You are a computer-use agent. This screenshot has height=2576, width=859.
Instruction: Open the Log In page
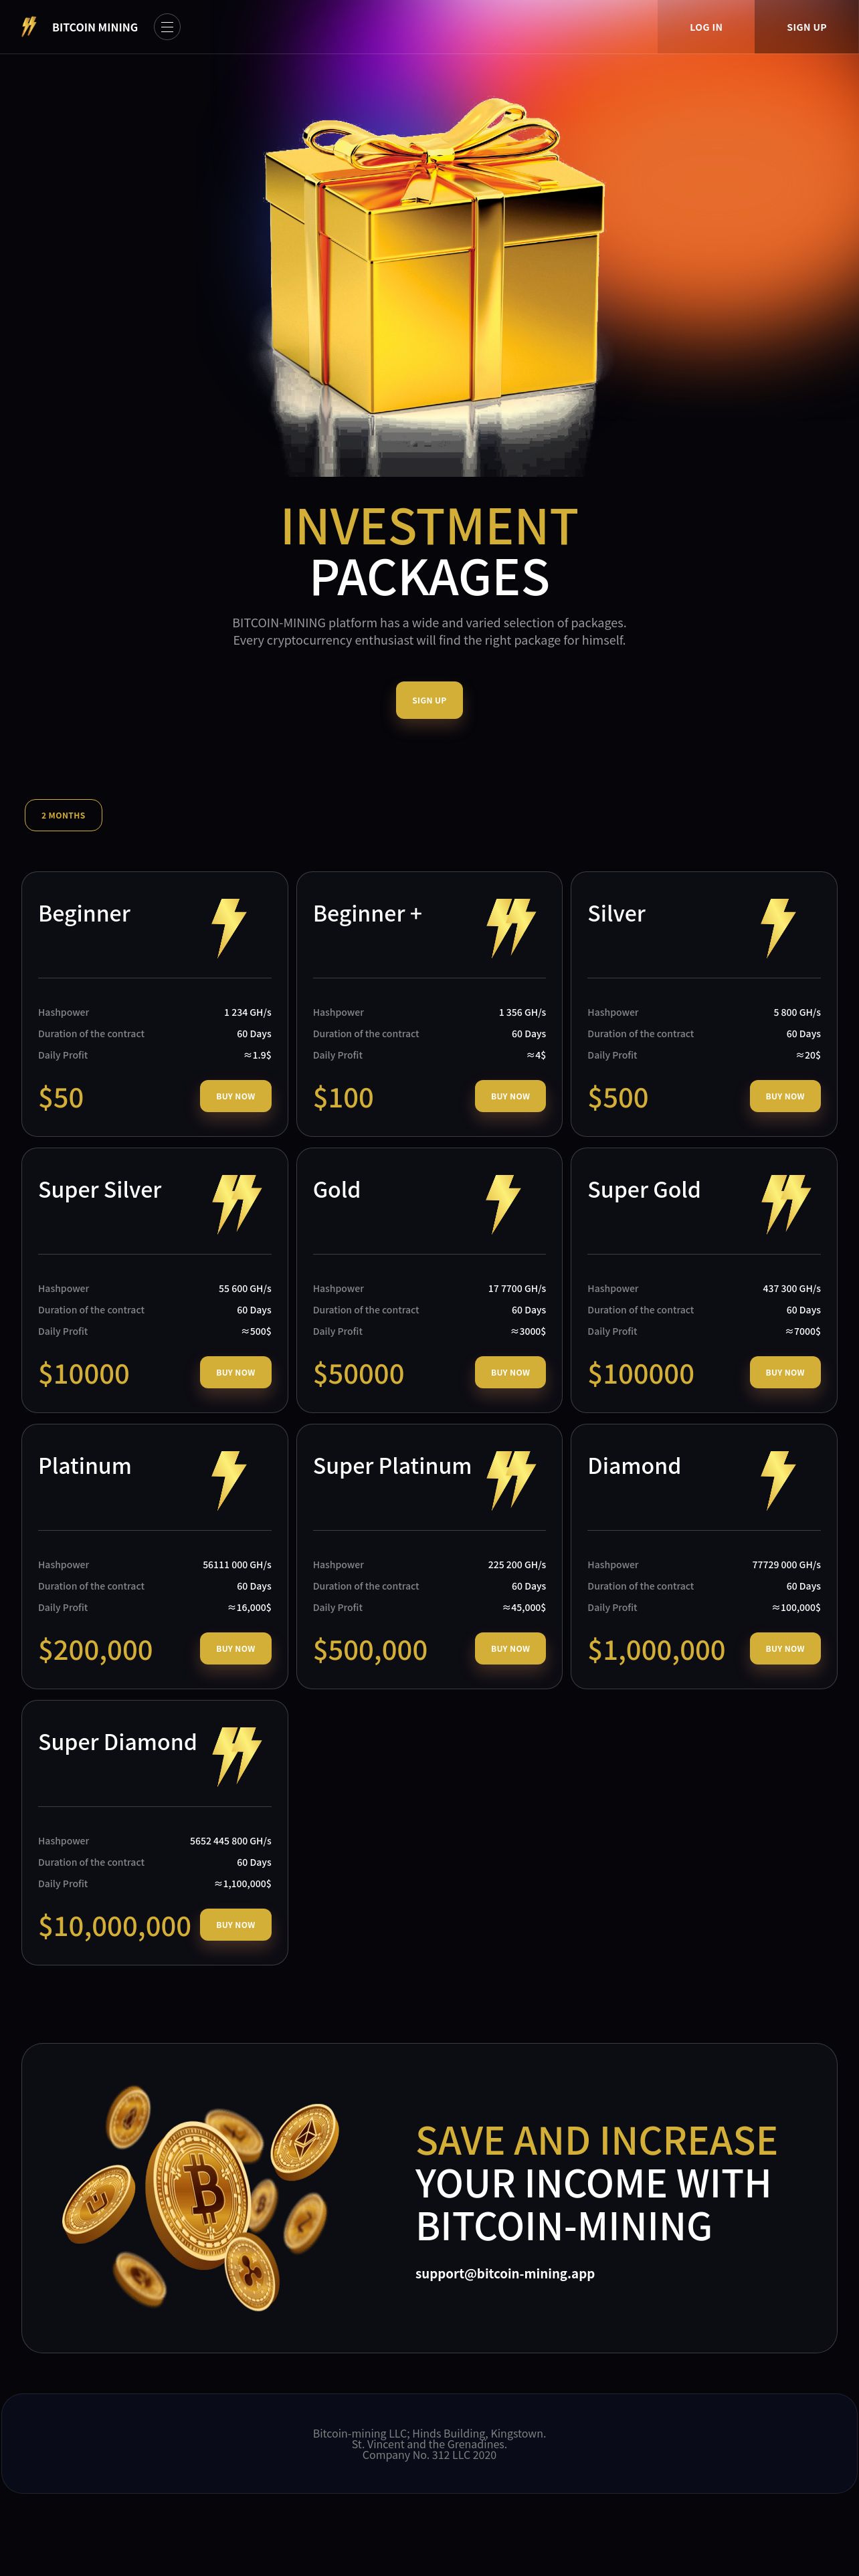click(706, 27)
